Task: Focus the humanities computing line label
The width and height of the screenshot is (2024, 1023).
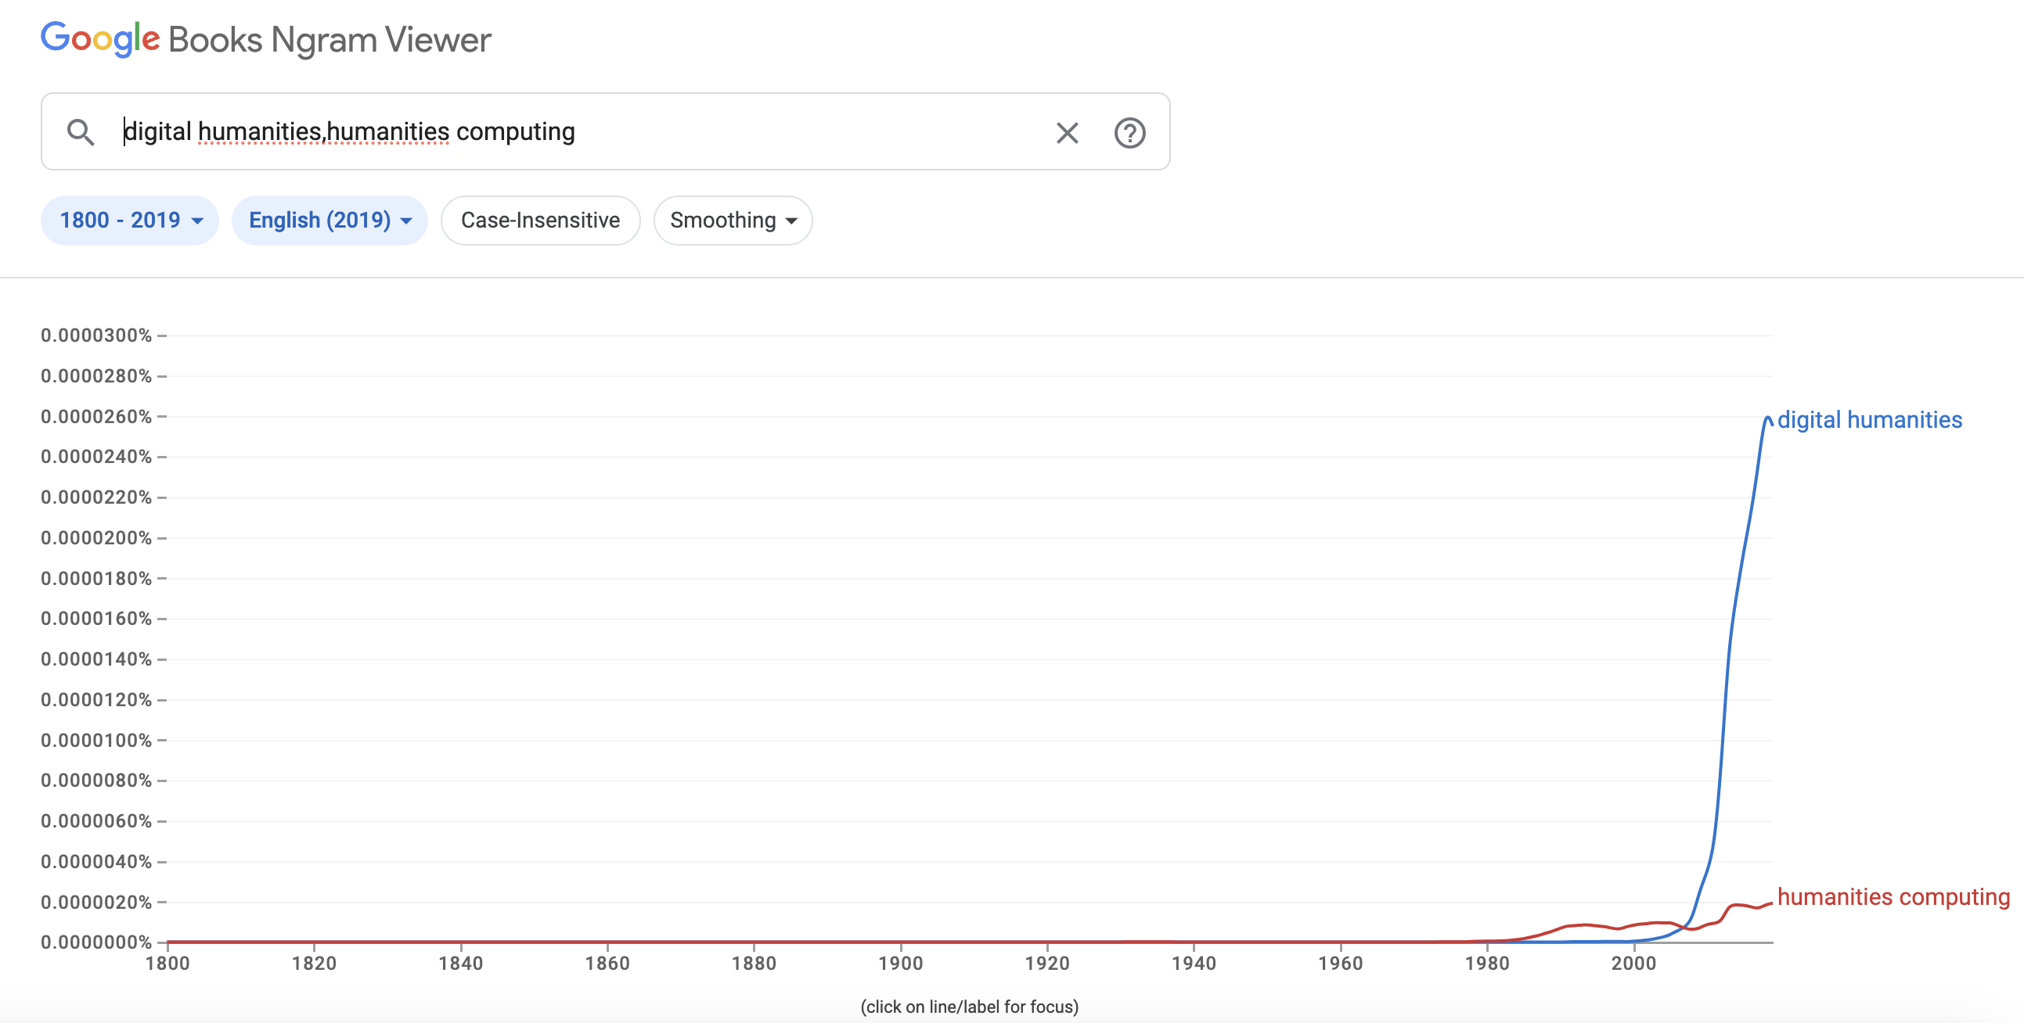Action: 1893,896
